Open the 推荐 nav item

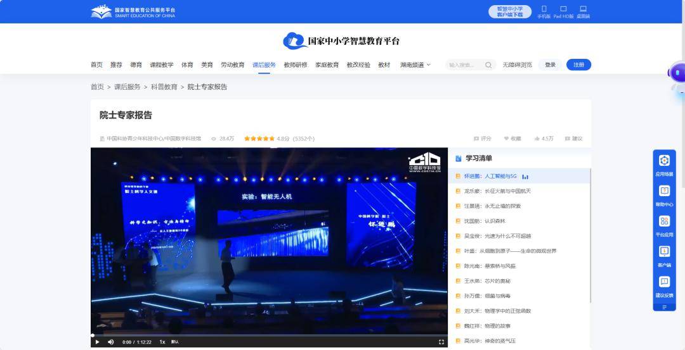pyautogui.click(x=116, y=65)
